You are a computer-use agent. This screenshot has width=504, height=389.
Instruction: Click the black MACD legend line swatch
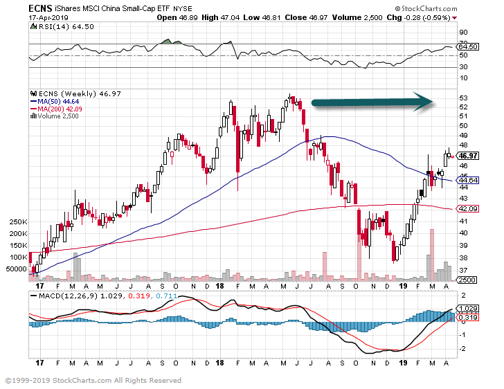33,296
